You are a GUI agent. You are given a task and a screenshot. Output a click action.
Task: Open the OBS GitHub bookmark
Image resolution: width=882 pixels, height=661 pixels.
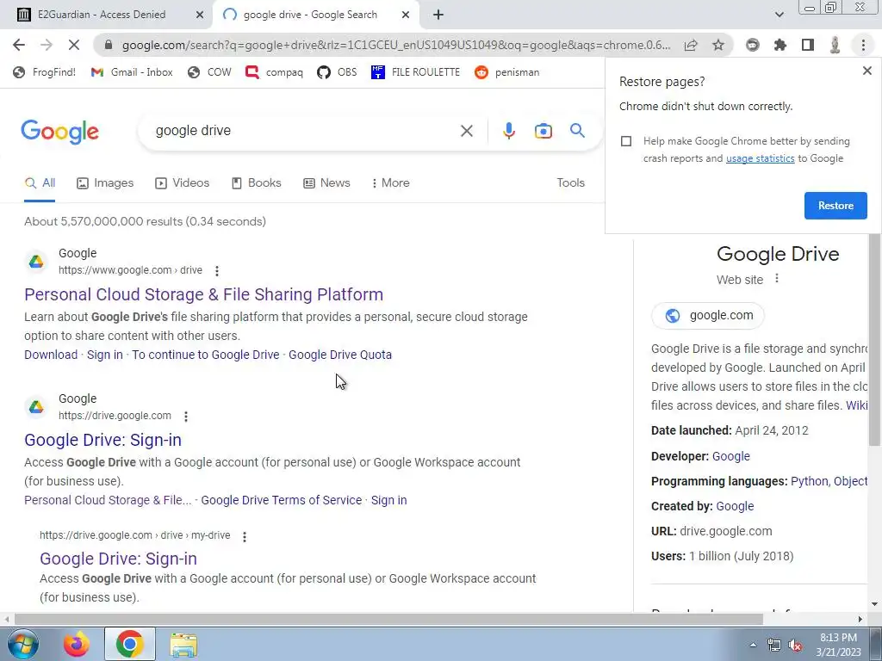pyautogui.click(x=337, y=72)
